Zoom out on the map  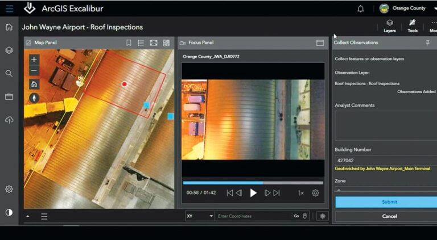(x=34, y=71)
